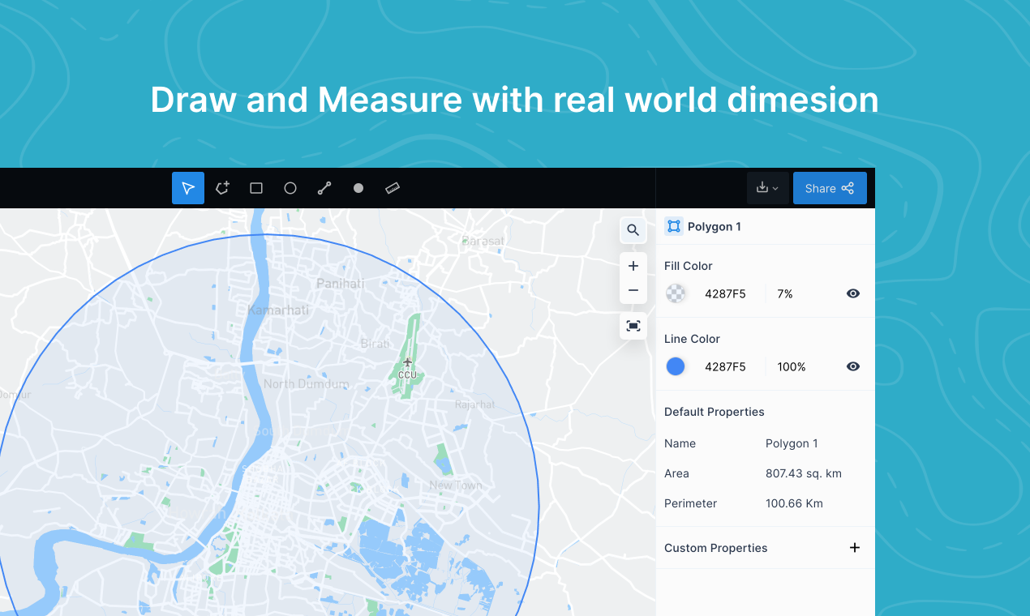
Task: Open the ruler measure tool
Action: (x=393, y=188)
